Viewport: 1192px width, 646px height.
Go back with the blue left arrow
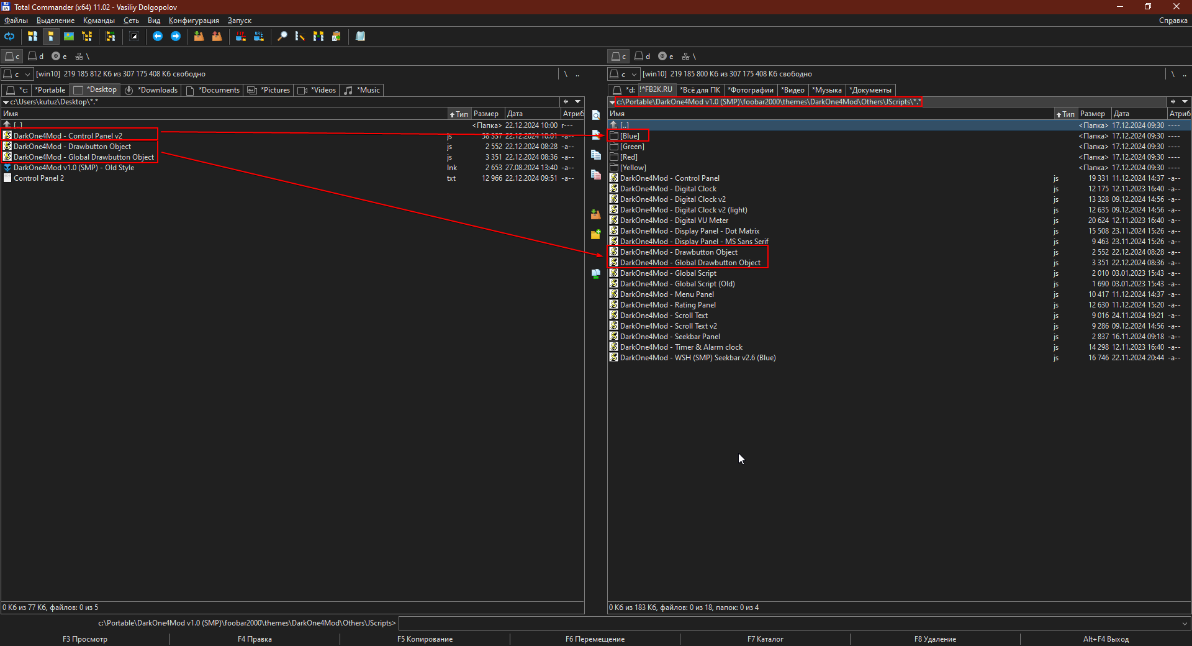click(x=158, y=37)
